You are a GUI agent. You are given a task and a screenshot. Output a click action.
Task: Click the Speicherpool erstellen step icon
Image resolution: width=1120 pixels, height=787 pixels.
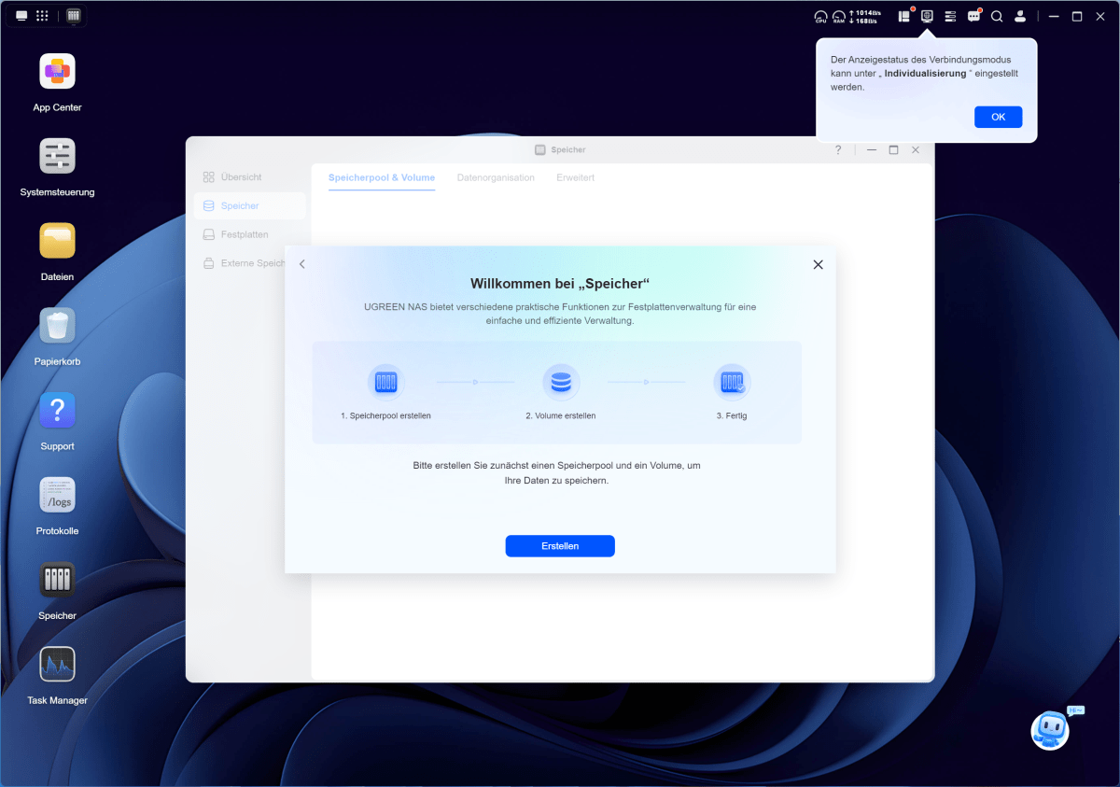coord(385,382)
